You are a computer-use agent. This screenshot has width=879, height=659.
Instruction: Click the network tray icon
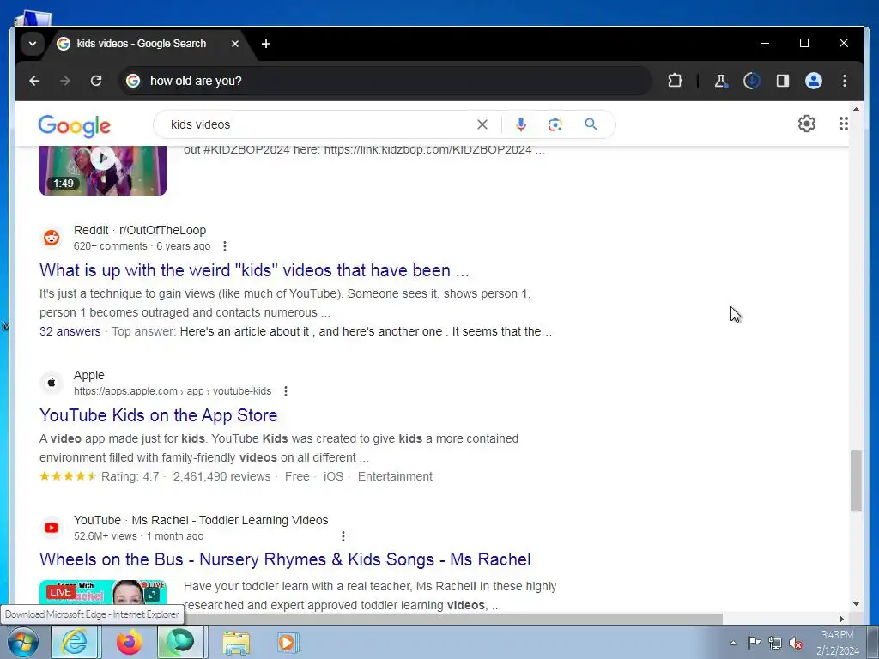coord(775,643)
